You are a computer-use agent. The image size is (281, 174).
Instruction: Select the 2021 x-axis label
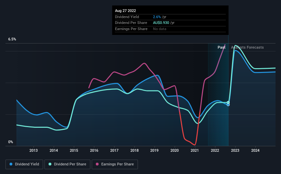tap(195, 150)
